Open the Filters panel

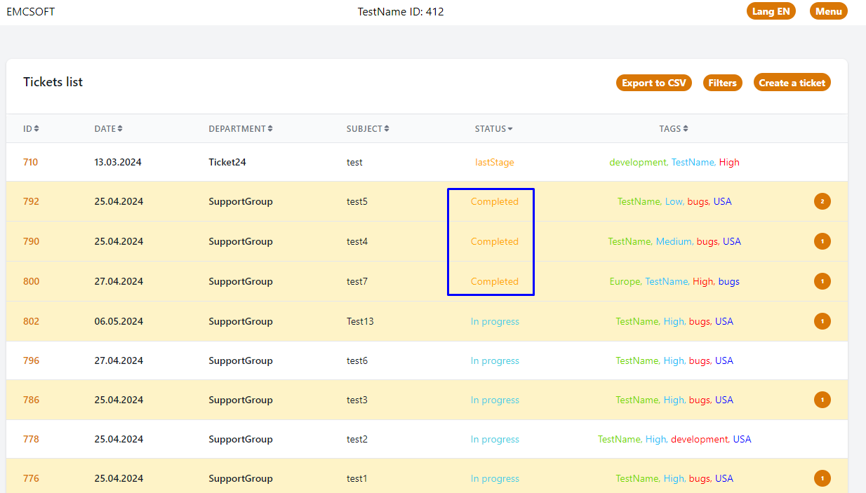[722, 83]
